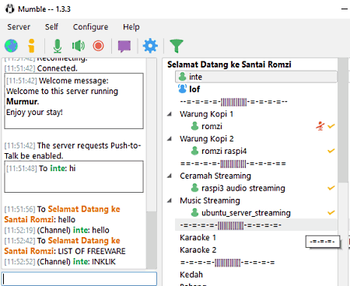The width and height of the screenshot is (350, 286).
Task: Click the Karaoke 1 channel
Action: pyautogui.click(x=198, y=238)
